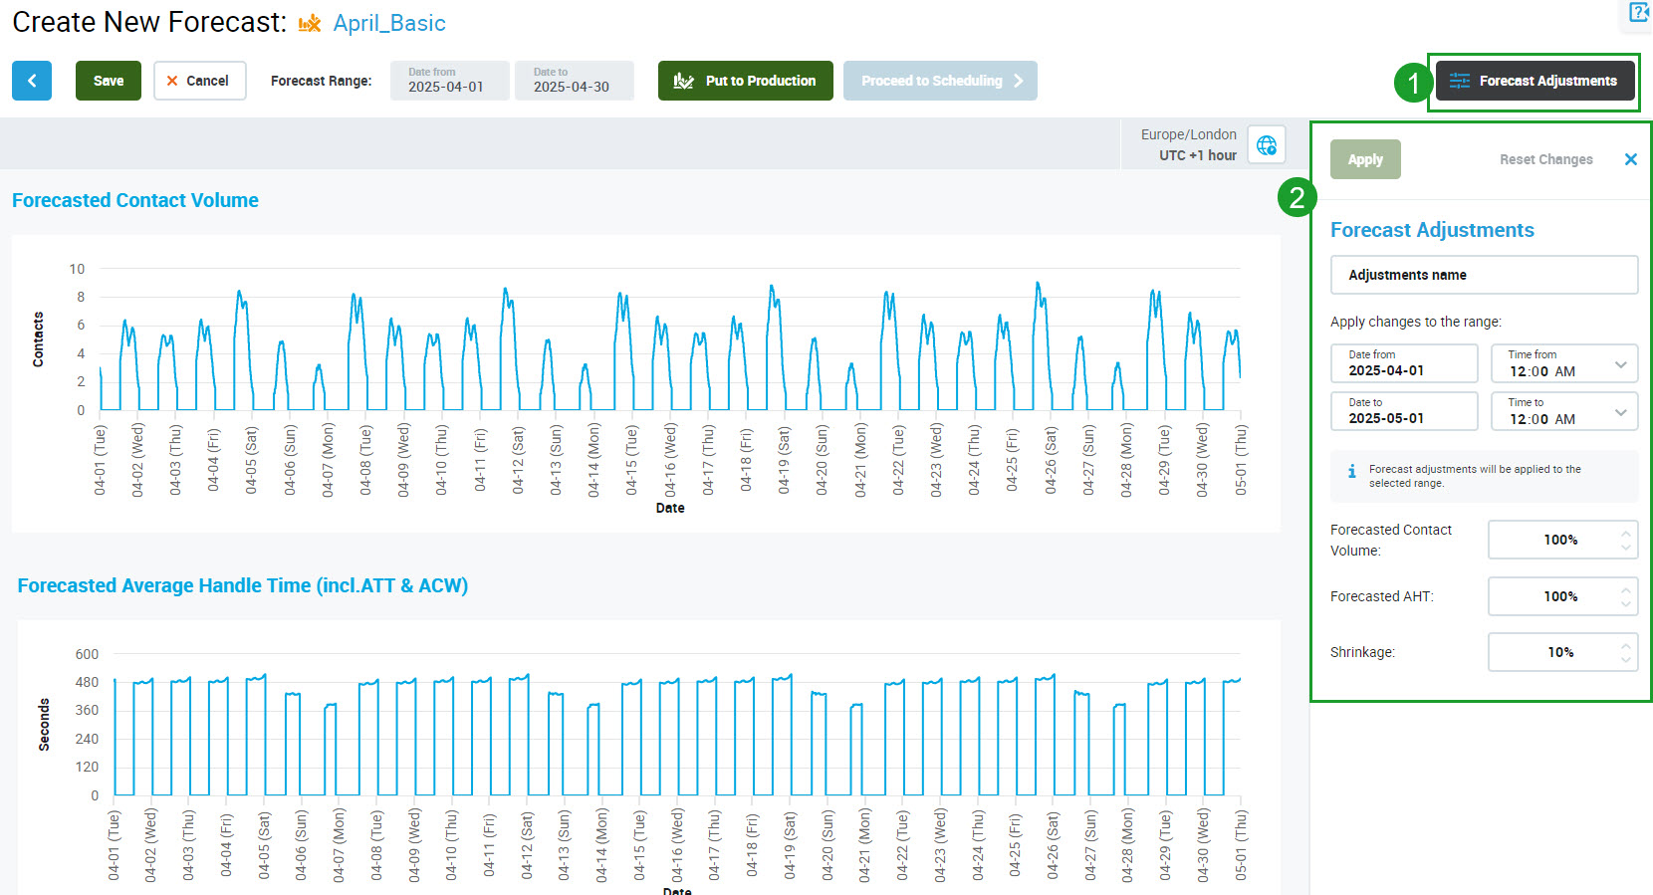The height and width of the screenshot is (895, 1653).
Task: Cancel the new forecast
Action: click(x=199, y=81)
